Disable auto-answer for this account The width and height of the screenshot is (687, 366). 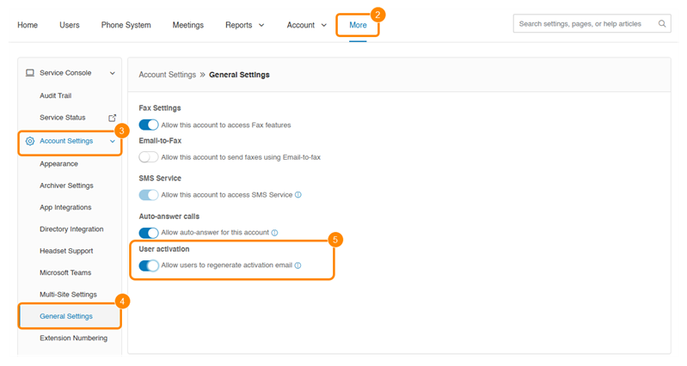click(x=149, y=233)
